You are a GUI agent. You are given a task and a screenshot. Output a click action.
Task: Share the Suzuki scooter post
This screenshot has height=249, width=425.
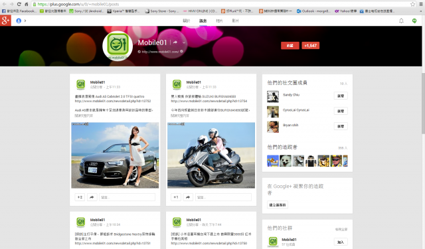click(x=188, y=197)
